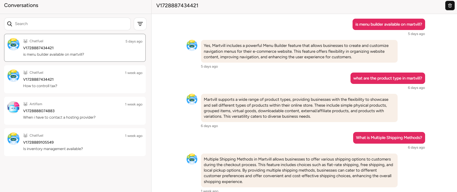Click Chatfuel avatar on tax conversation
Image resolution: width=457 pixels, height=192 pixels.
(13, 76)
